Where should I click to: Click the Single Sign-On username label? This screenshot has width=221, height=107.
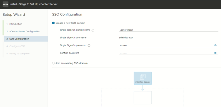pos(73,38)
